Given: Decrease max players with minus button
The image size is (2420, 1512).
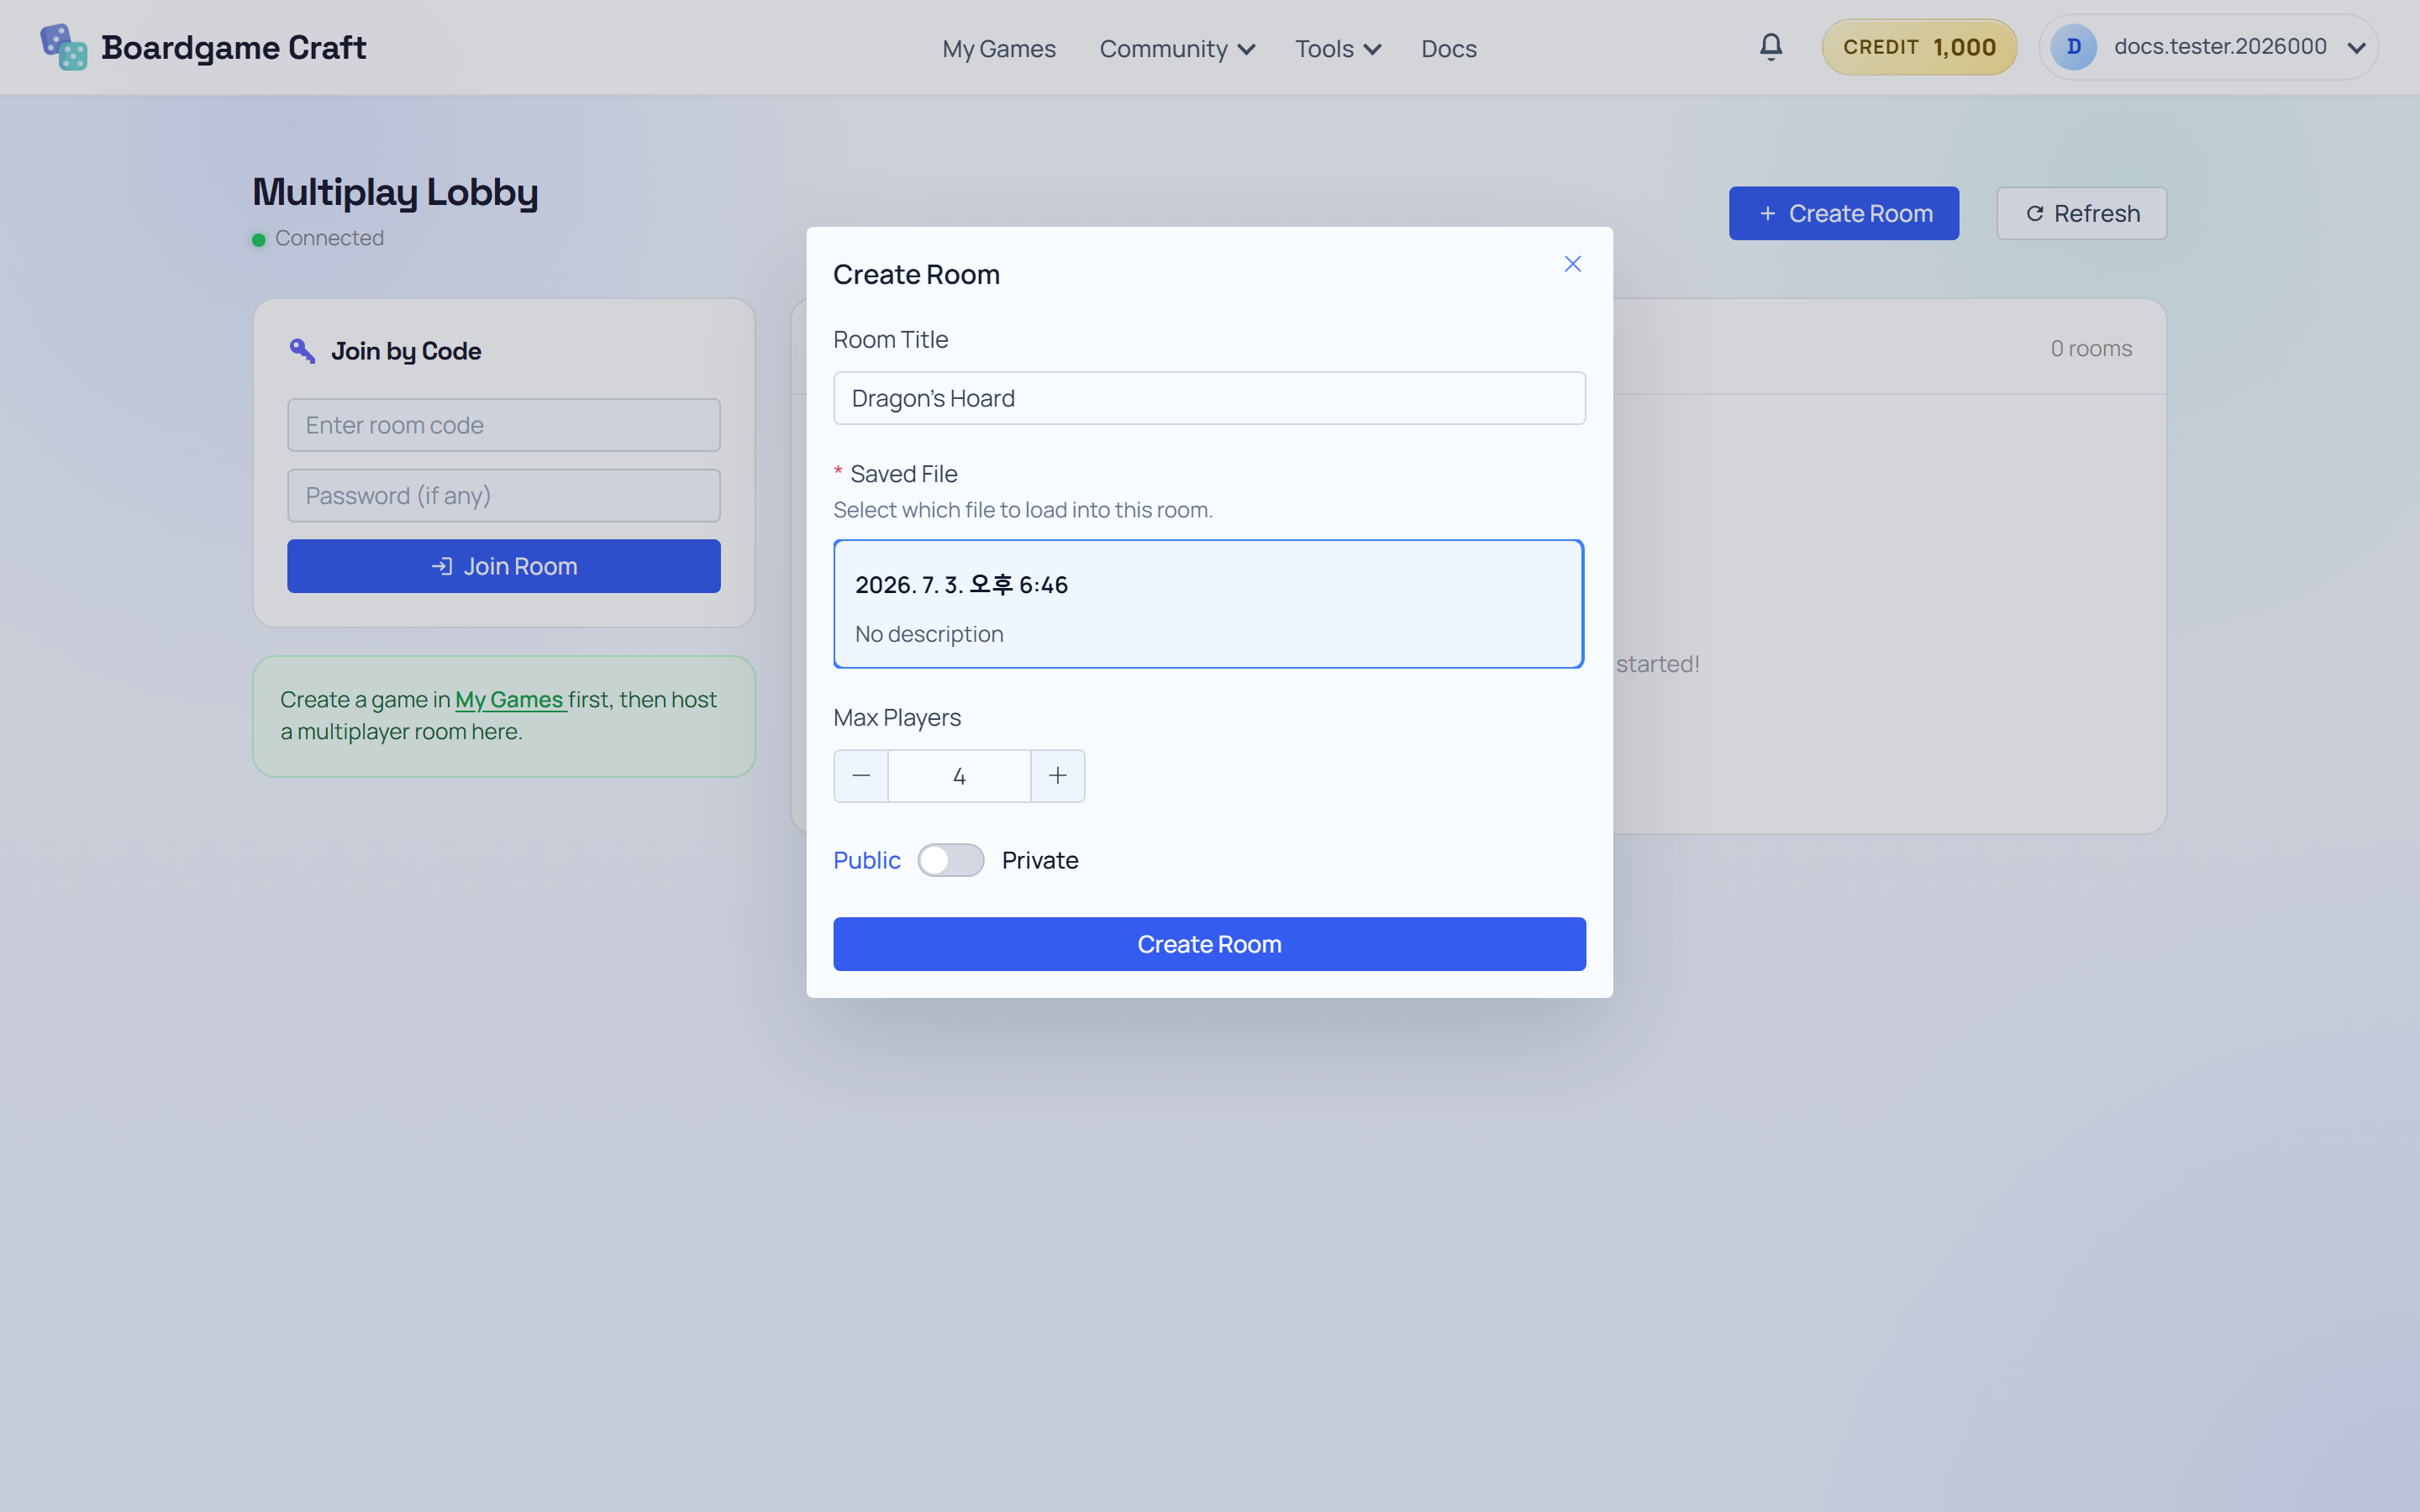Looking at the screenshot, I should click(x=861, y=776).
